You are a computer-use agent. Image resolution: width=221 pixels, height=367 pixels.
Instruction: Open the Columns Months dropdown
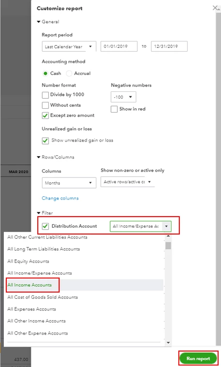[x=69, y=183]
